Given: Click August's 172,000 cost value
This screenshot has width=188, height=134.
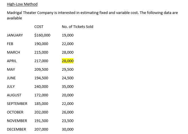Looking at the screenshot, I should click(x=41, y=95).
